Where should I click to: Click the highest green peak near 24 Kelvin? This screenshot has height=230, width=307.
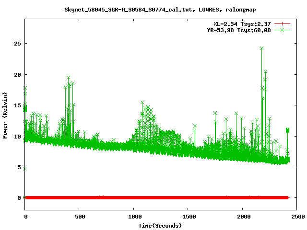point(261,48)
